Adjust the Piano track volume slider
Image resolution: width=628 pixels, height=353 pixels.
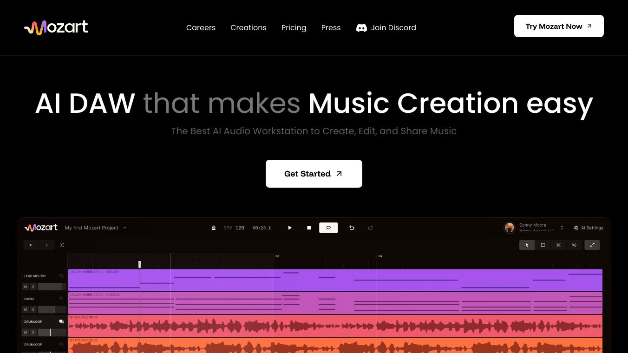pyautogui.click(x=52, y=309)
